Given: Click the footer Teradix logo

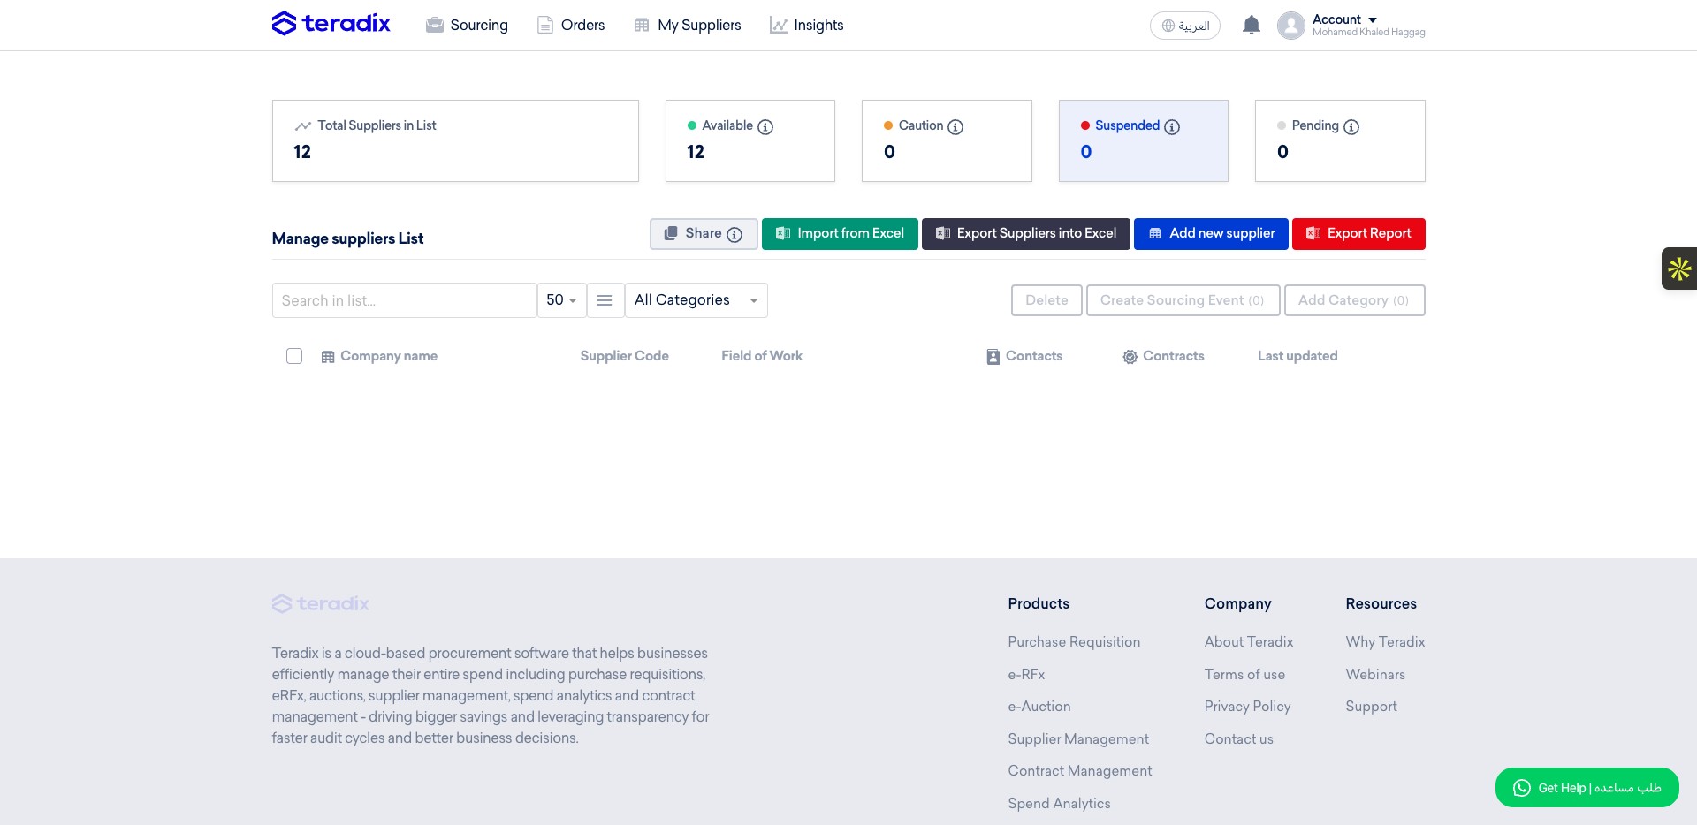Looking at the screenshot, I should 321,603.
